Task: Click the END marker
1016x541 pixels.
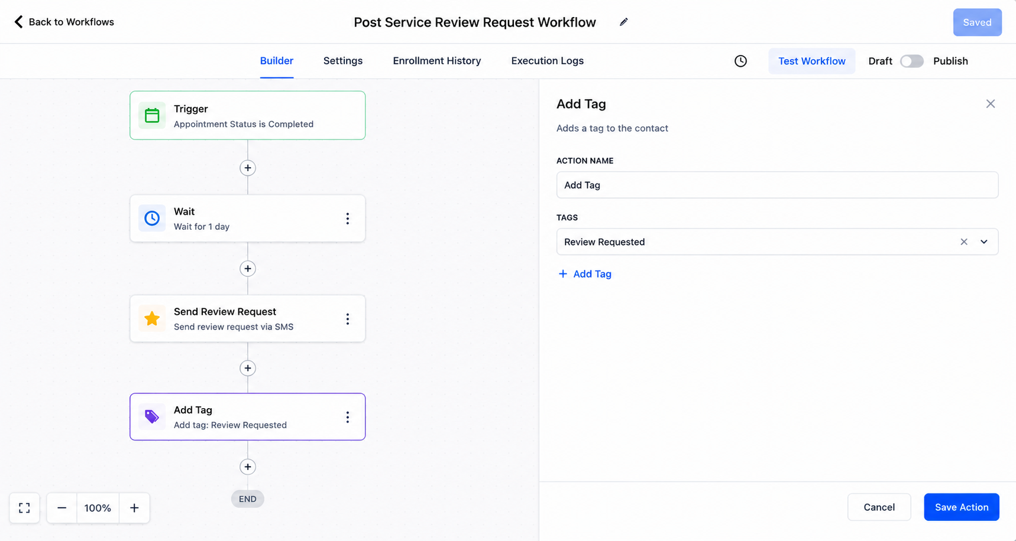Action: click(248, 499)
